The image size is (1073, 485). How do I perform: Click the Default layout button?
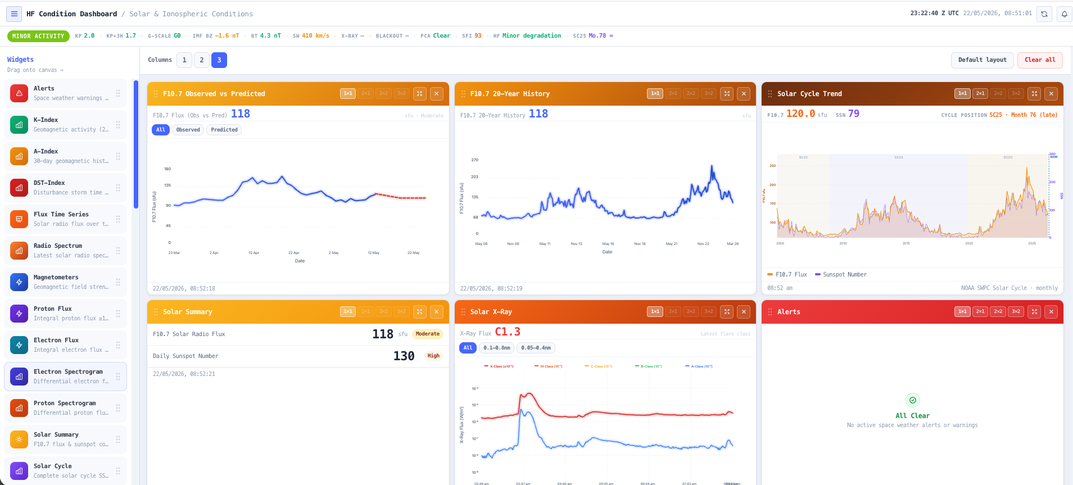[982, 60]
